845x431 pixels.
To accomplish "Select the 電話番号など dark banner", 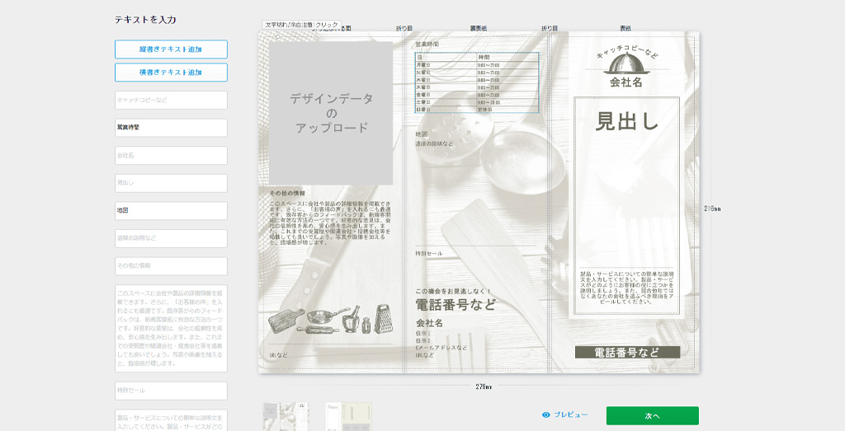I will (627, 352).
